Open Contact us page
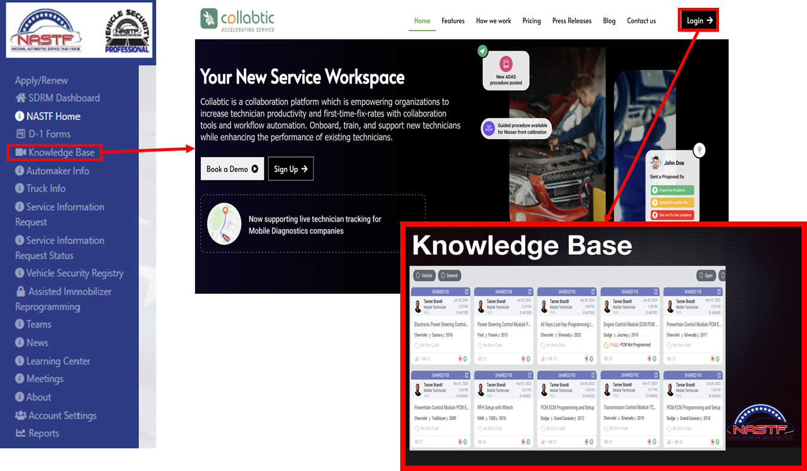The width and height of the screenshot is (807, 471). [641, 21]
